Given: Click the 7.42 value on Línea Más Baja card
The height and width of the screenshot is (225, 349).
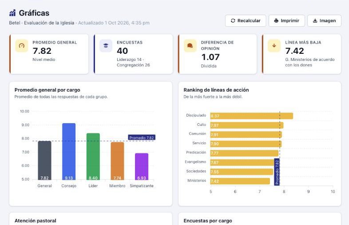Looking at the screenshot, I should coord(294,51).
